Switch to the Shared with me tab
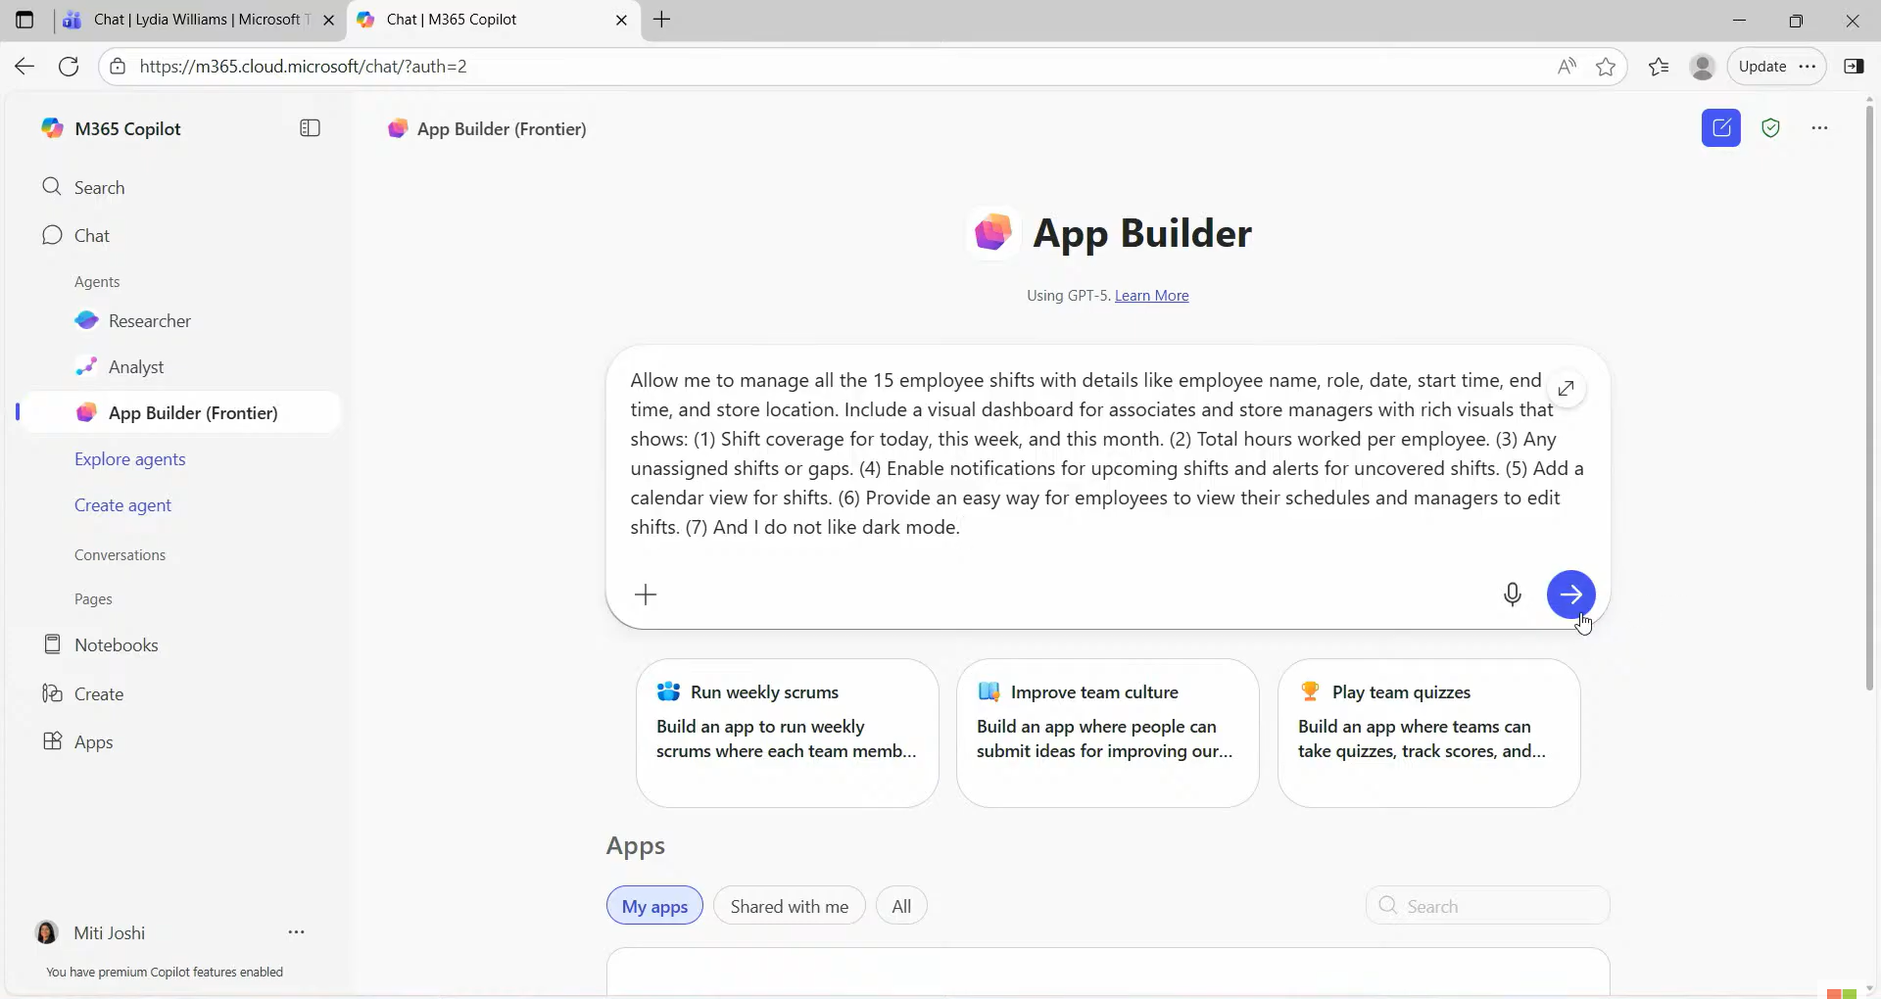This screenshot has width=1881, height=999. [x=790, y=906]
